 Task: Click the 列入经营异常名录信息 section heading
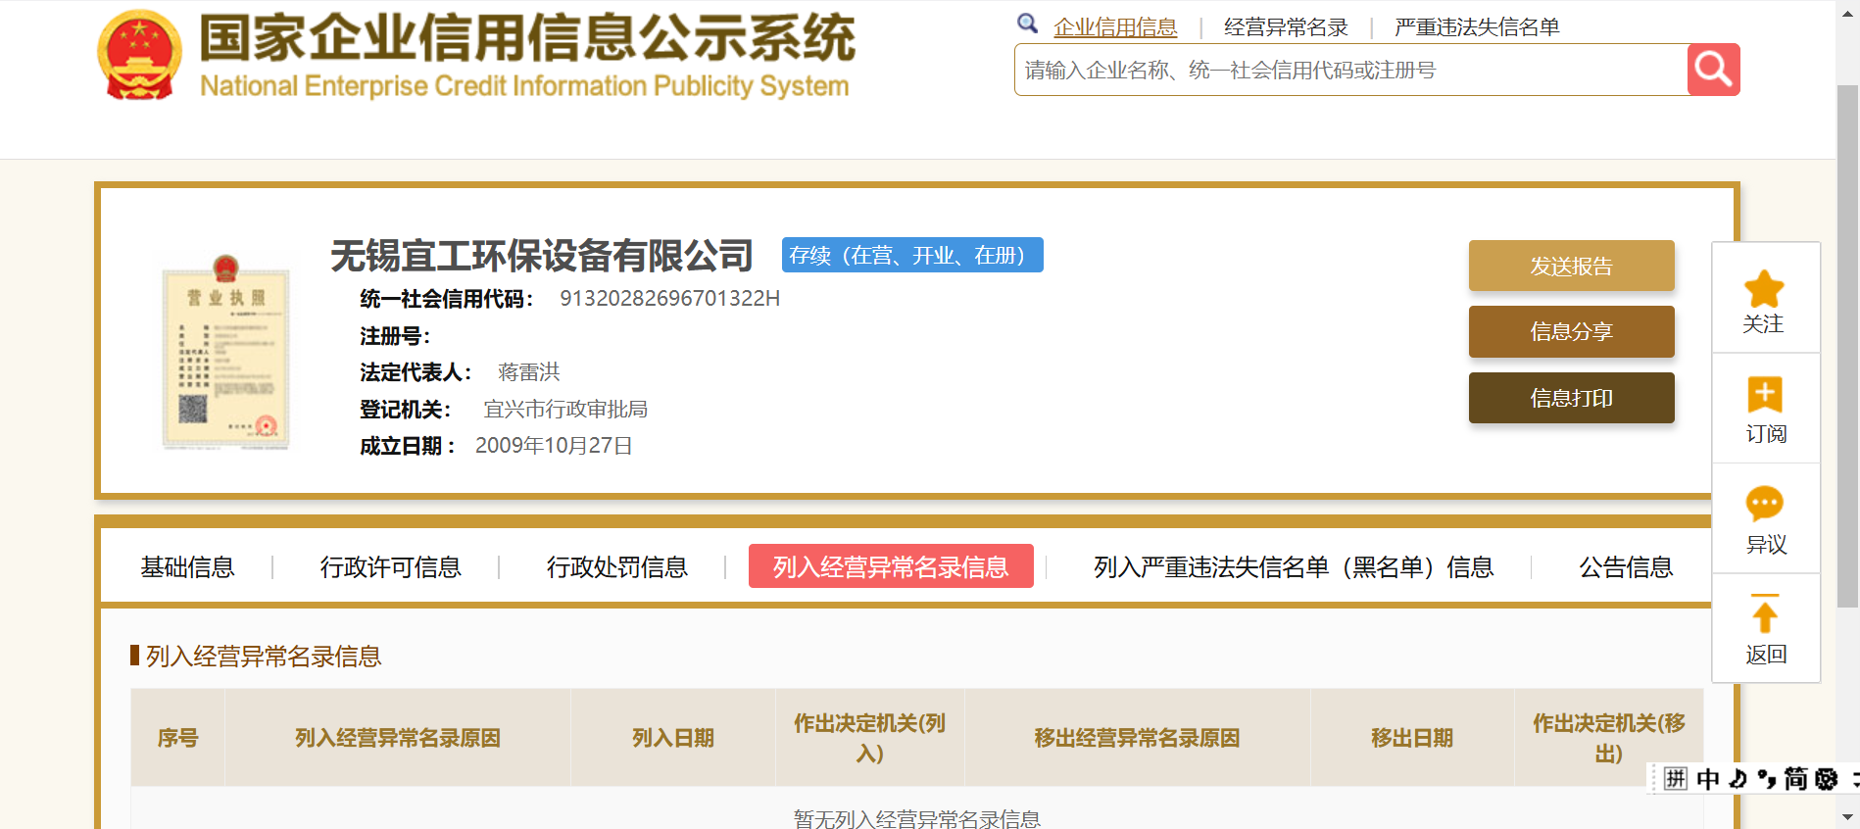tap(264, 657)
